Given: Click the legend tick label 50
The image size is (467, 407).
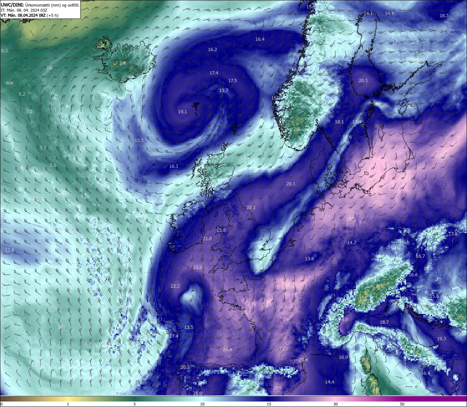Looking at the screenshot, I should click(402, 404).
